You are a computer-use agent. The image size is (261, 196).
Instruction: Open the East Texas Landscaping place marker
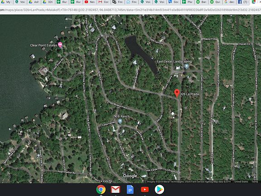point(187,66)
